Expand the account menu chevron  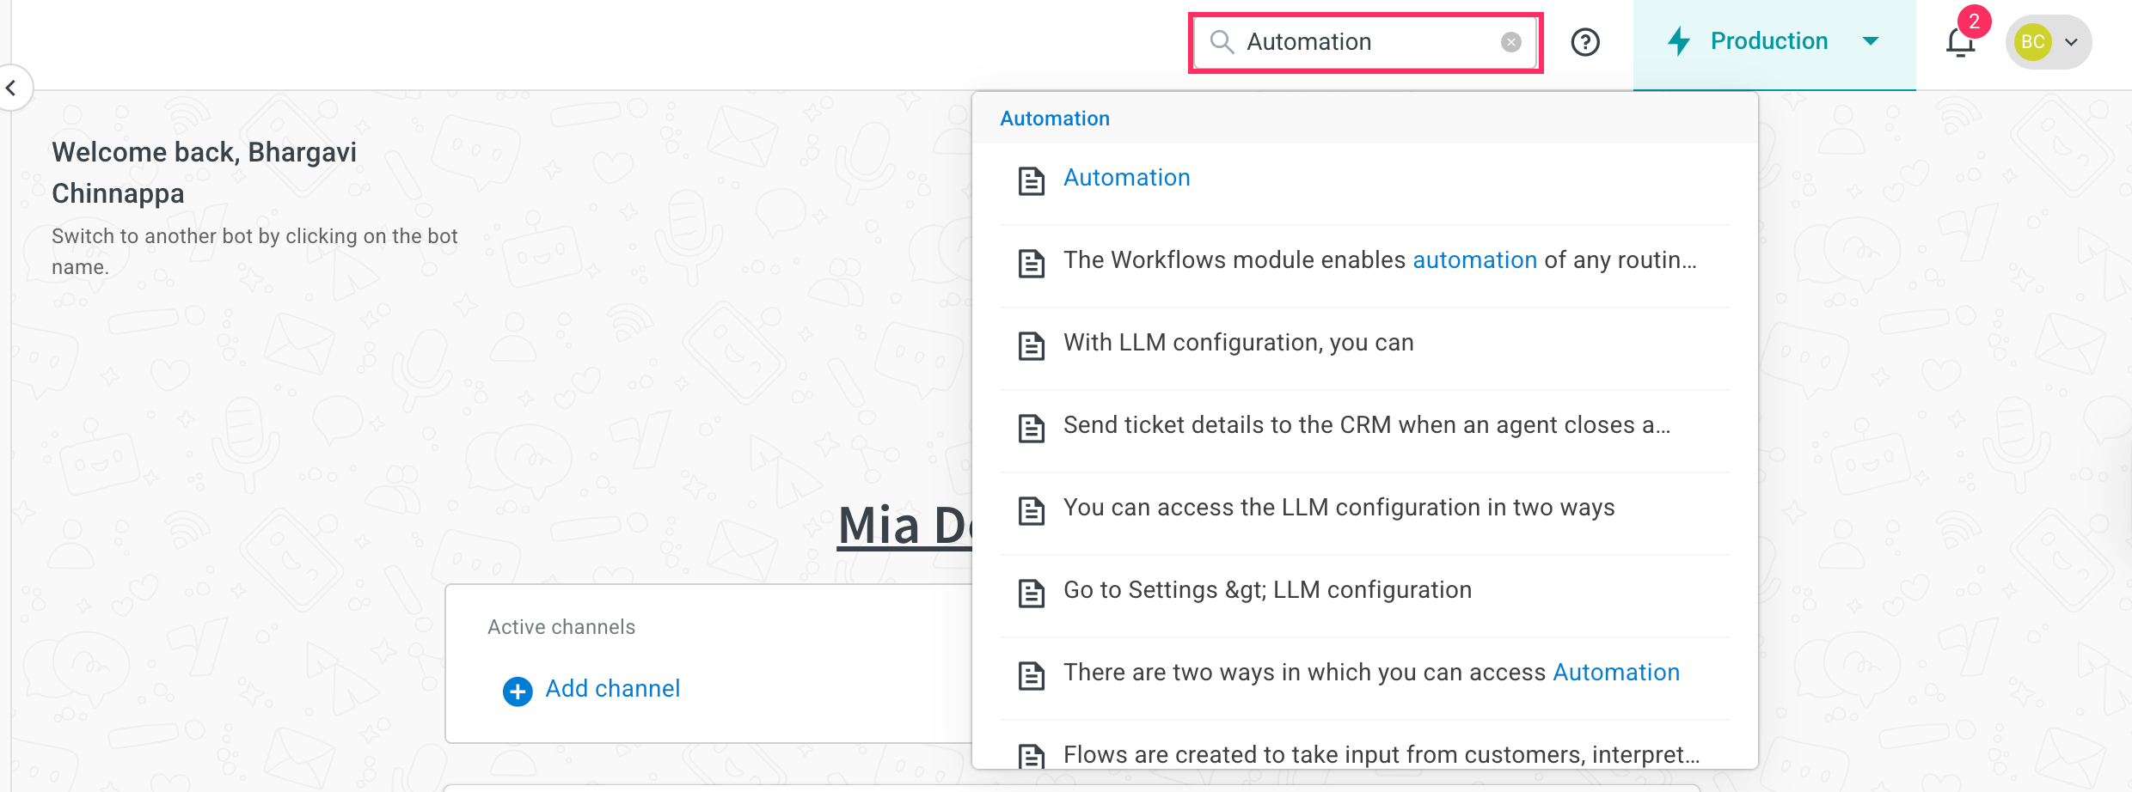(x=2072, y=42)
